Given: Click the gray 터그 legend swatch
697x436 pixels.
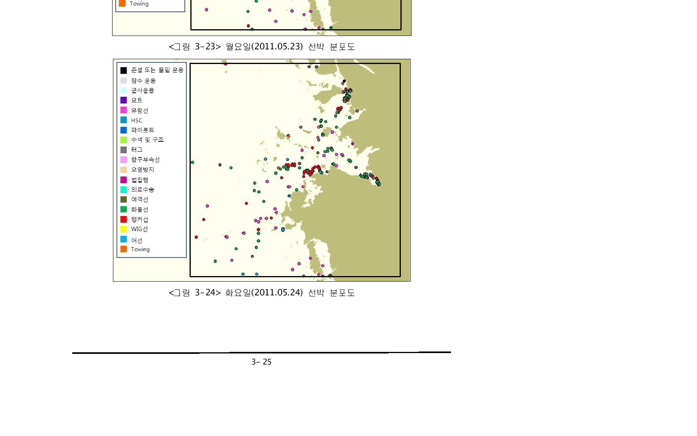Looking at the screenshot, I should pyautogui.click(x=124, y=150).
